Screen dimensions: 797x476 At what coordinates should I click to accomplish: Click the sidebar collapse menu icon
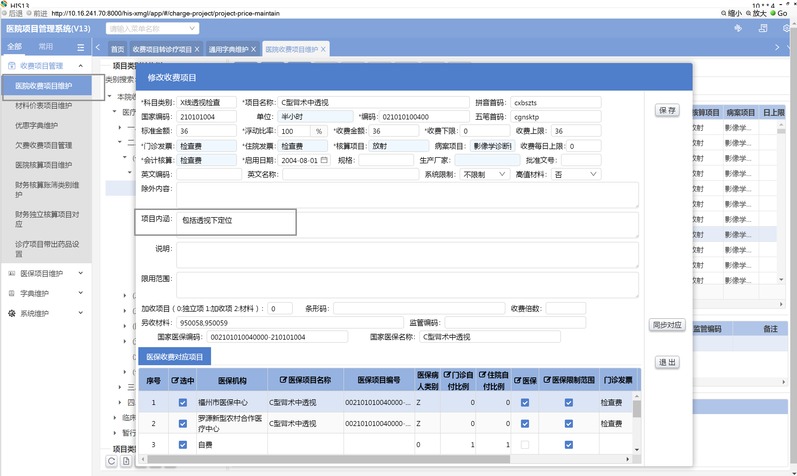click(81, 47)
